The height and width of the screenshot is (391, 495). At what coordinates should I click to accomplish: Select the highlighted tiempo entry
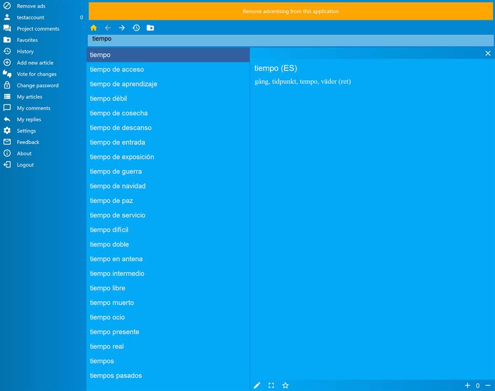point(168,55)
